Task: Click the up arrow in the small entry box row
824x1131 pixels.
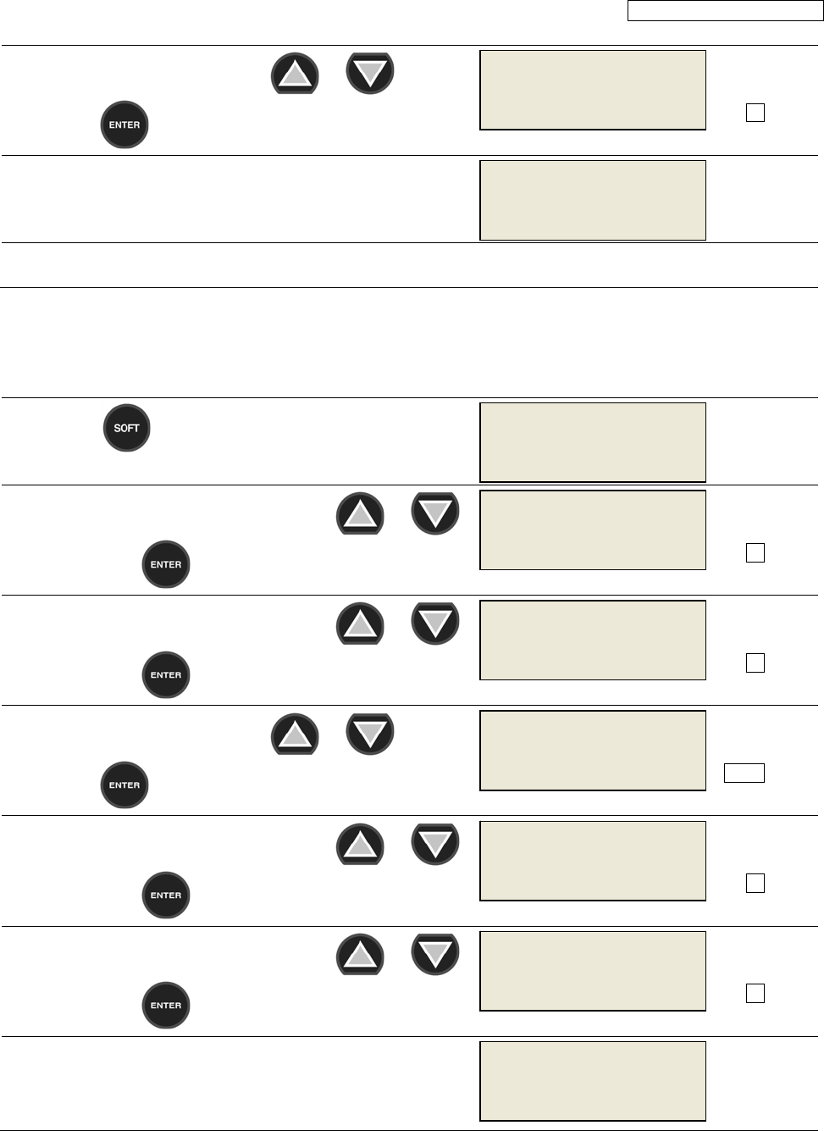Action: pyautogui.click(x=295, y=734)
